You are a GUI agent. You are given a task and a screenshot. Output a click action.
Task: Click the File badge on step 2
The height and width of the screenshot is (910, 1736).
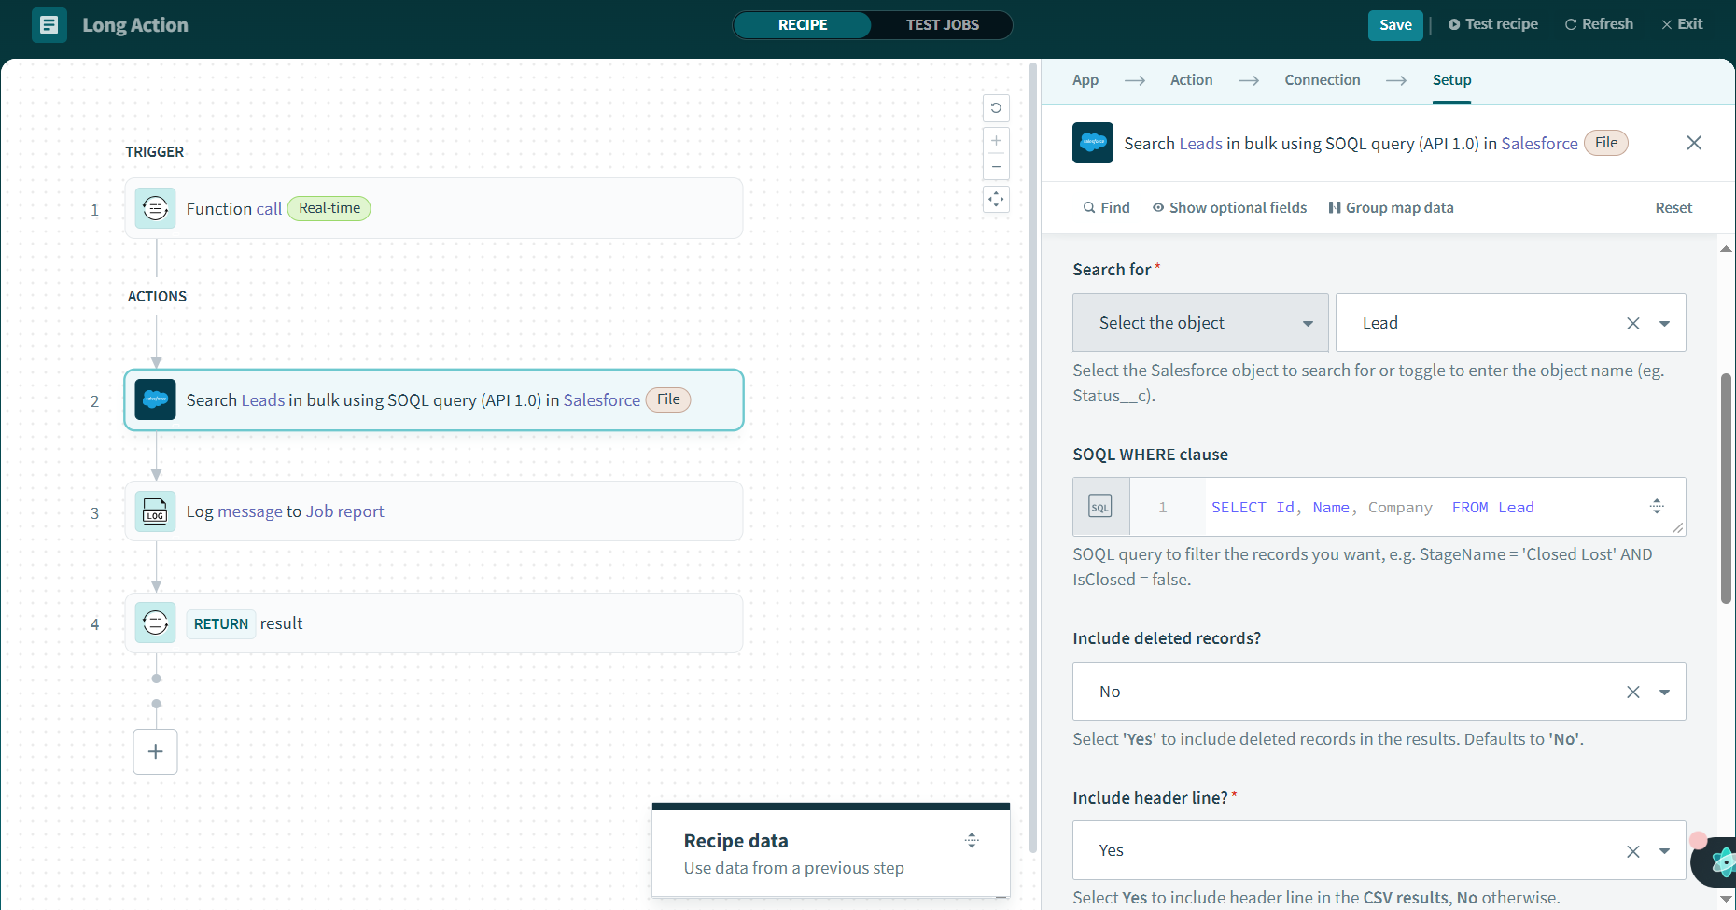point(668,399)
